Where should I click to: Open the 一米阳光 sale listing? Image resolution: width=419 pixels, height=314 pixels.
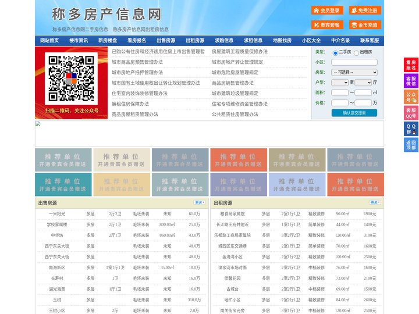[57, 214]
